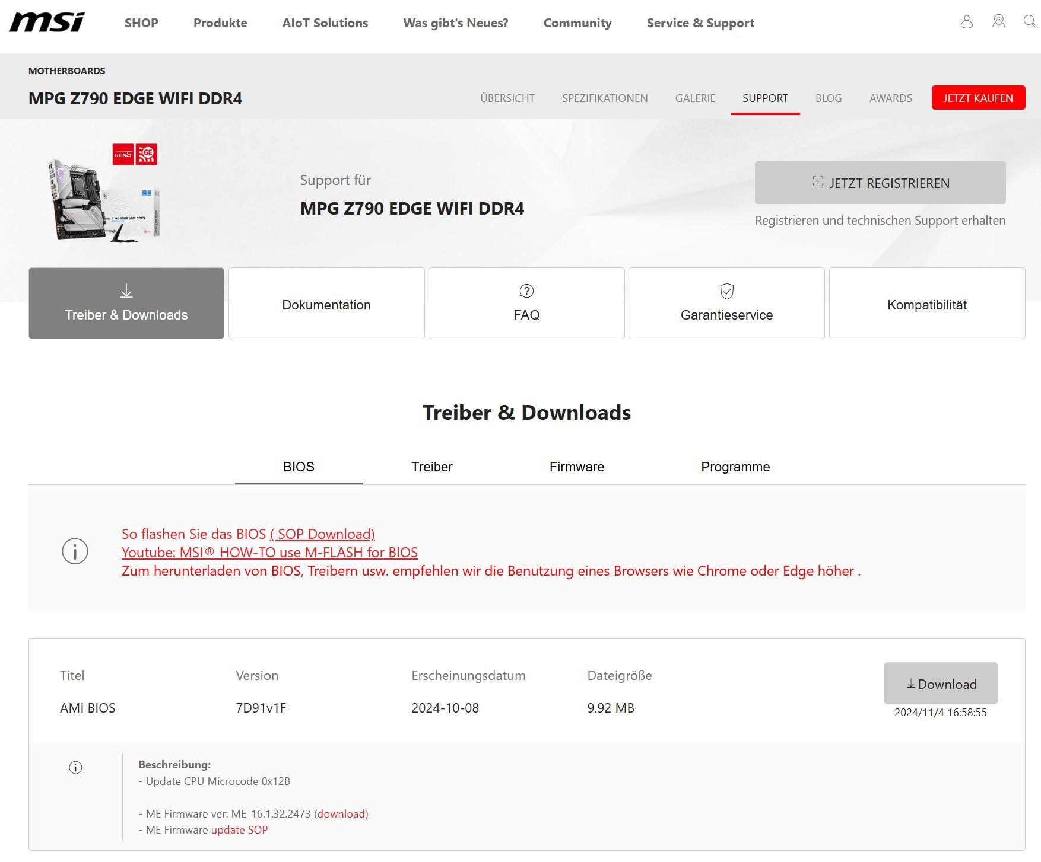Screen dimensions: 1041x862
Task: Click the download arrow icon above Treiber & Downloads
Action: (126, 291)
